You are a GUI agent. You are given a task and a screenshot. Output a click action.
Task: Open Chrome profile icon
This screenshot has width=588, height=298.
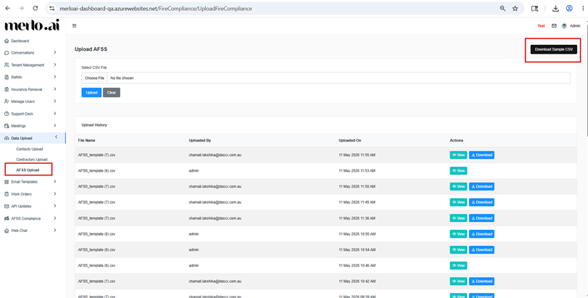569,8
